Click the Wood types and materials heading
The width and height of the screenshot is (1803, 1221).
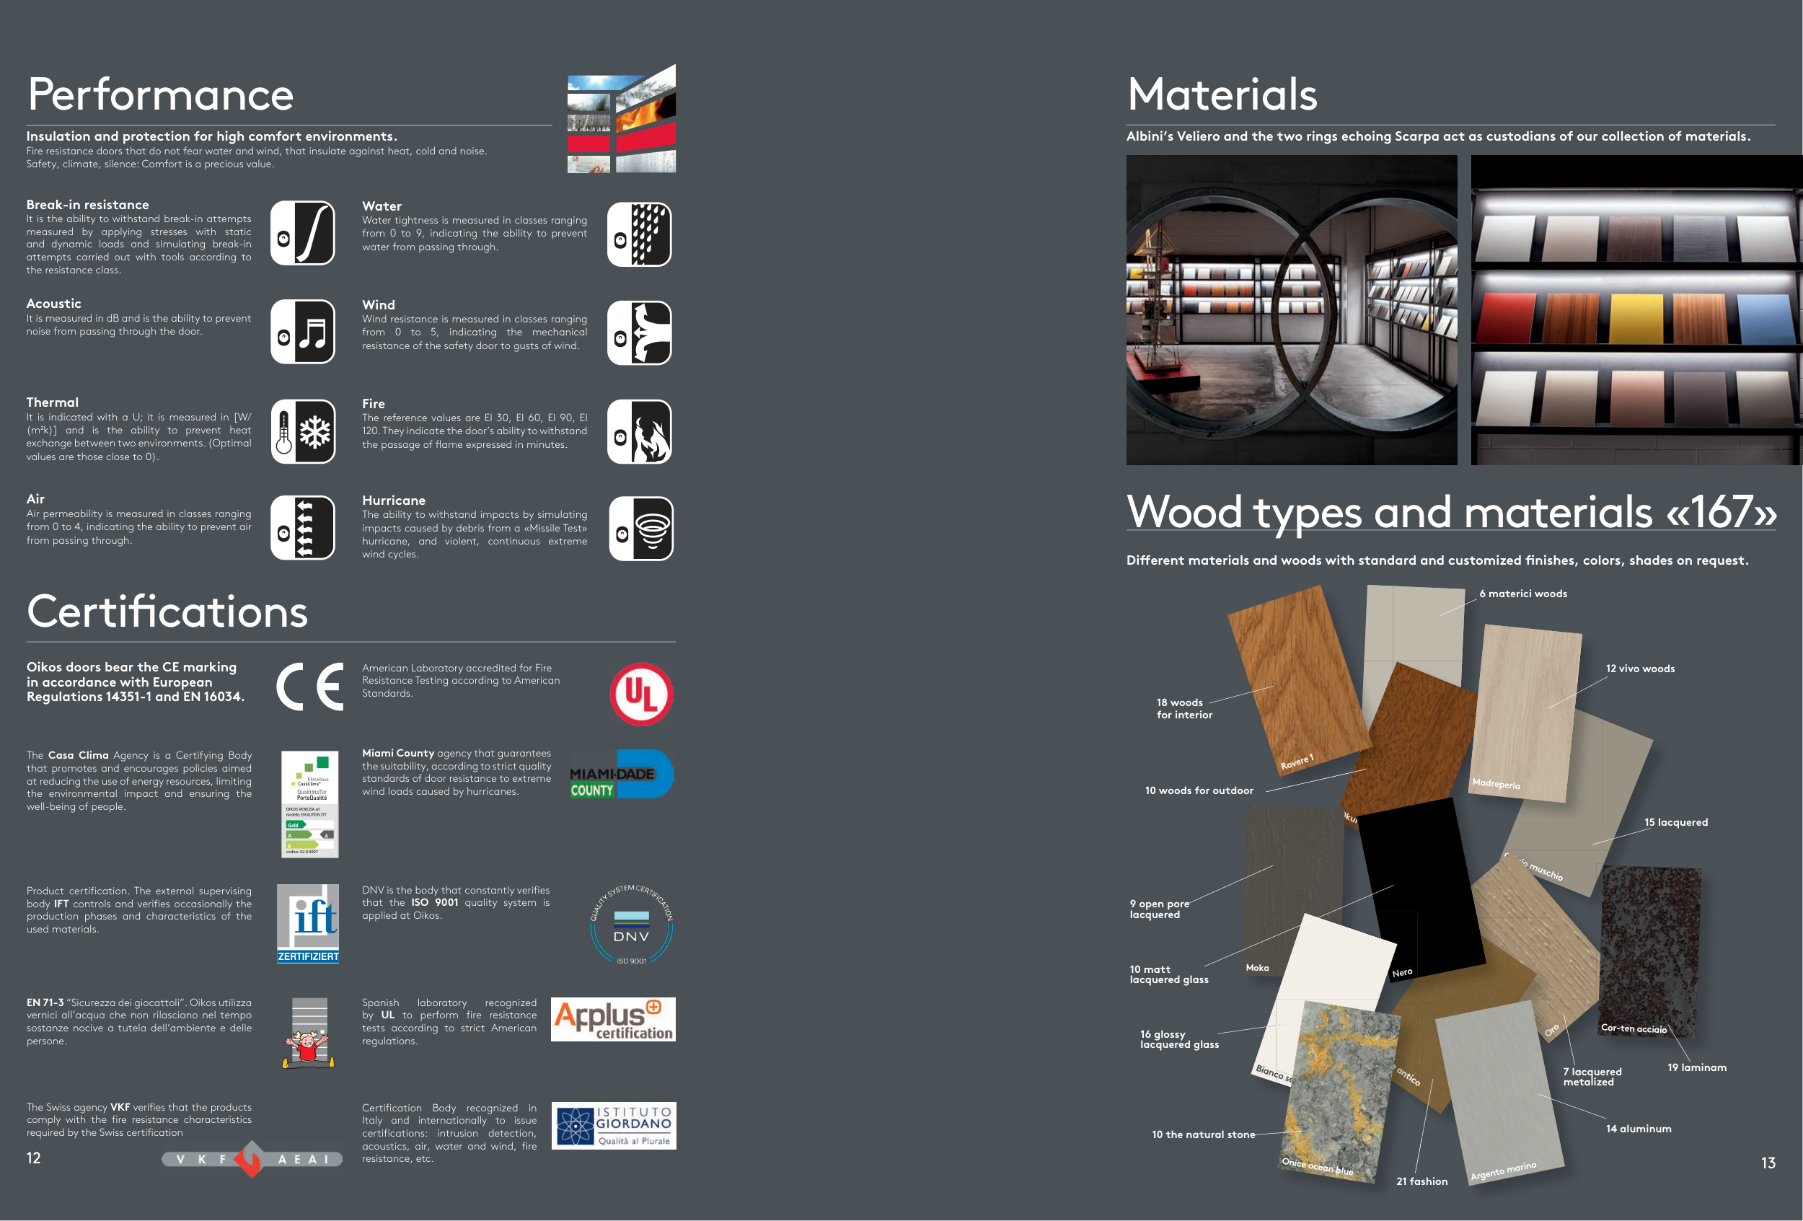tap(1451, 512)
